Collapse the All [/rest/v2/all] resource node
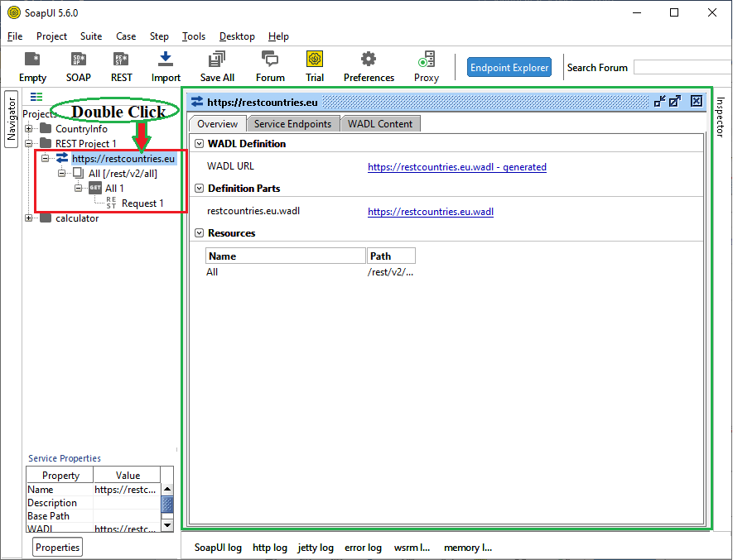Screen dimensions: 733x560 [x=62, y=173]
